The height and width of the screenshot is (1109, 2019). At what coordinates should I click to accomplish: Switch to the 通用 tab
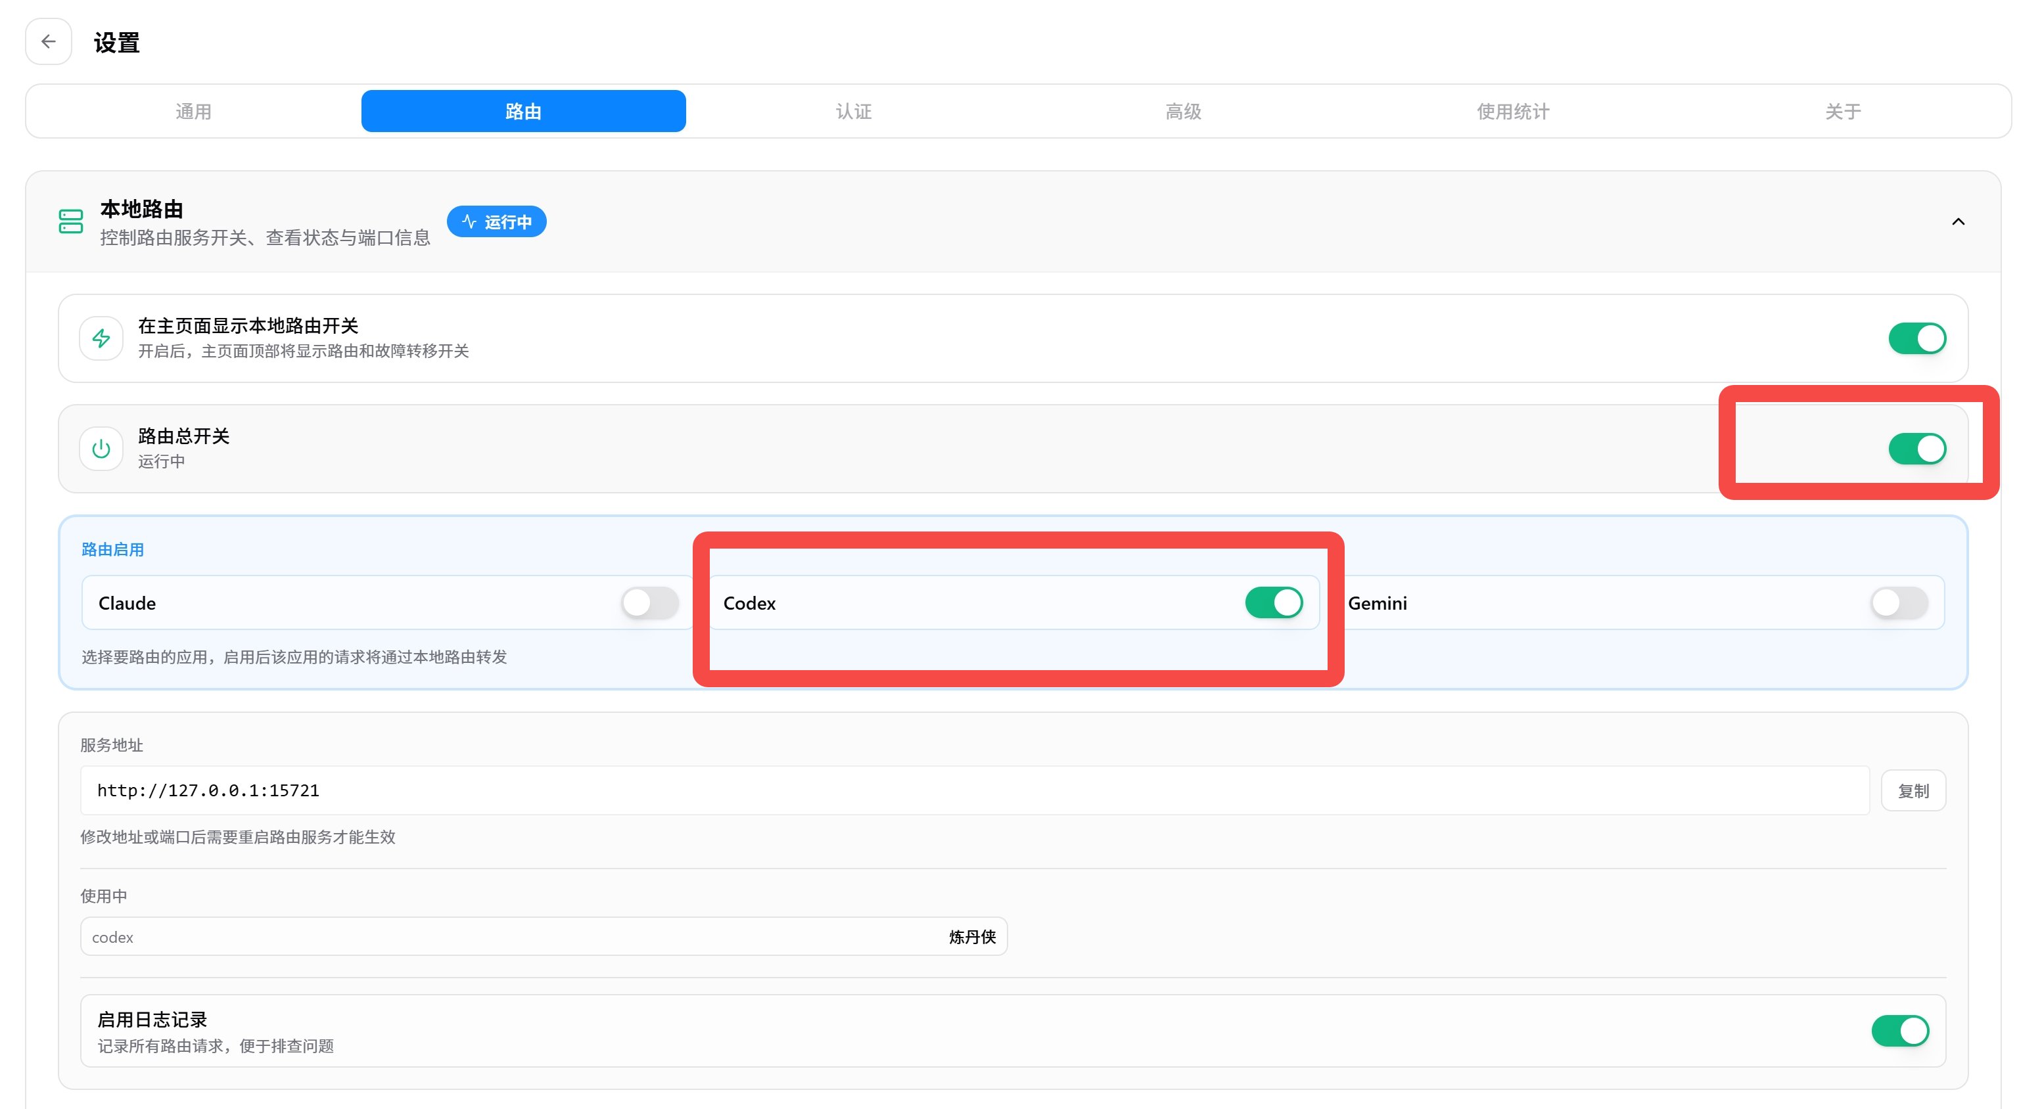point(194,111)
